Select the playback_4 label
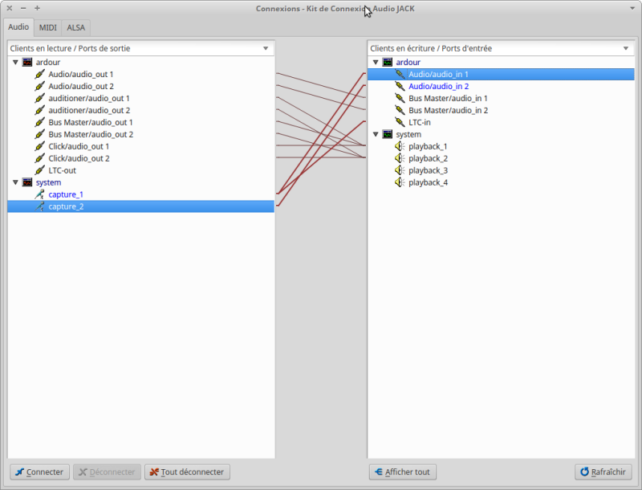 coord(429,182)
